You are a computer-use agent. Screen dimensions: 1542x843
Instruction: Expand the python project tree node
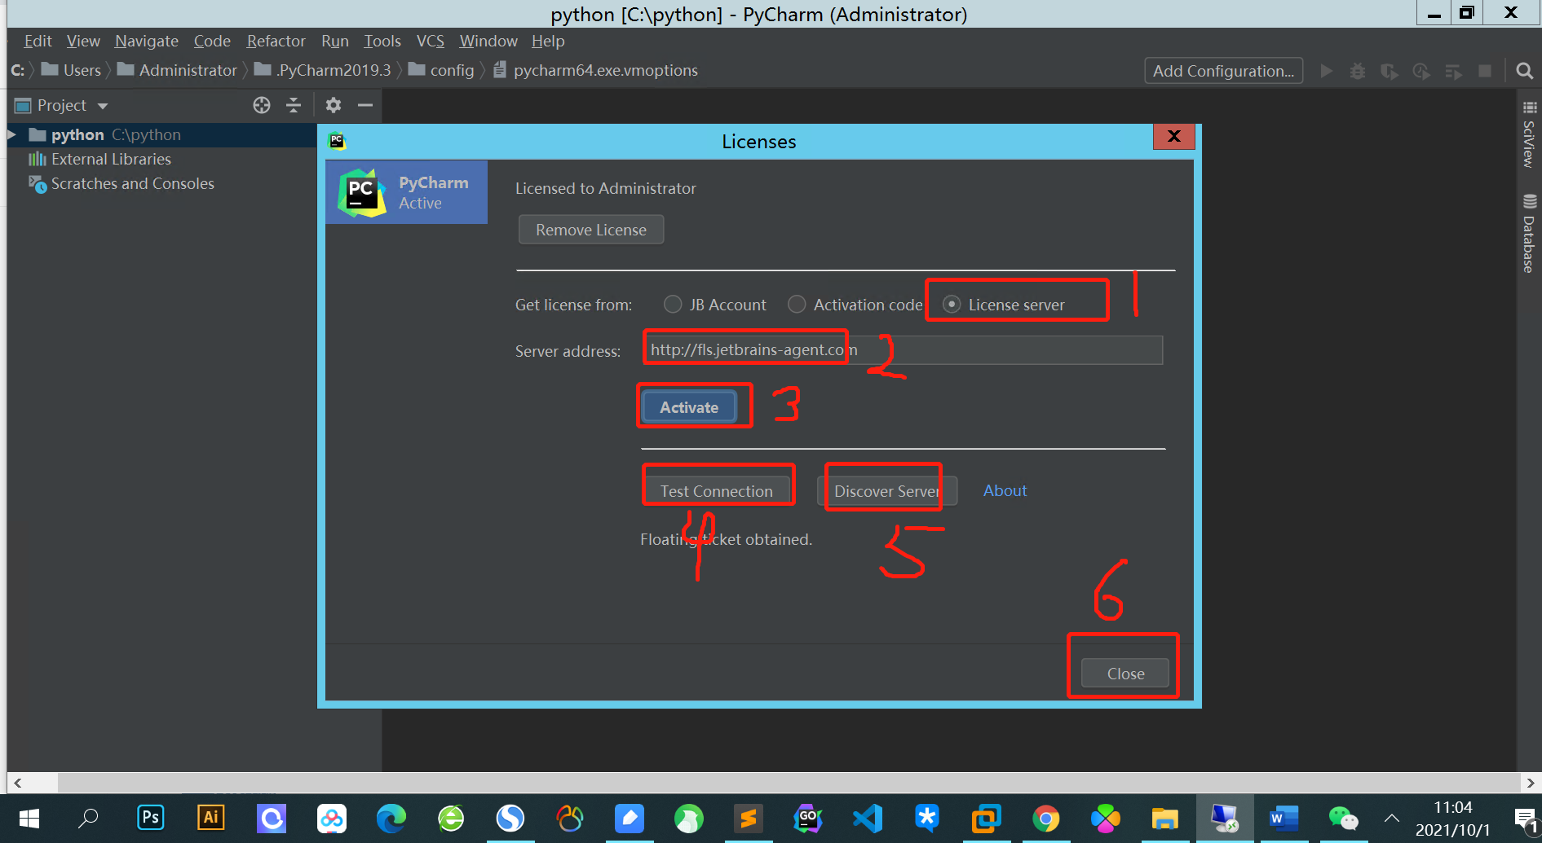point(12,134)
